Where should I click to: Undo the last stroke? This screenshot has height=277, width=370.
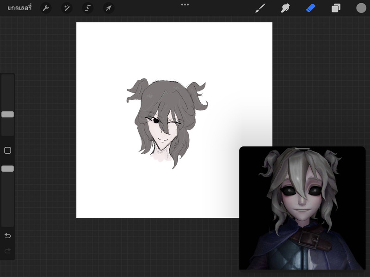pos(7,236)
